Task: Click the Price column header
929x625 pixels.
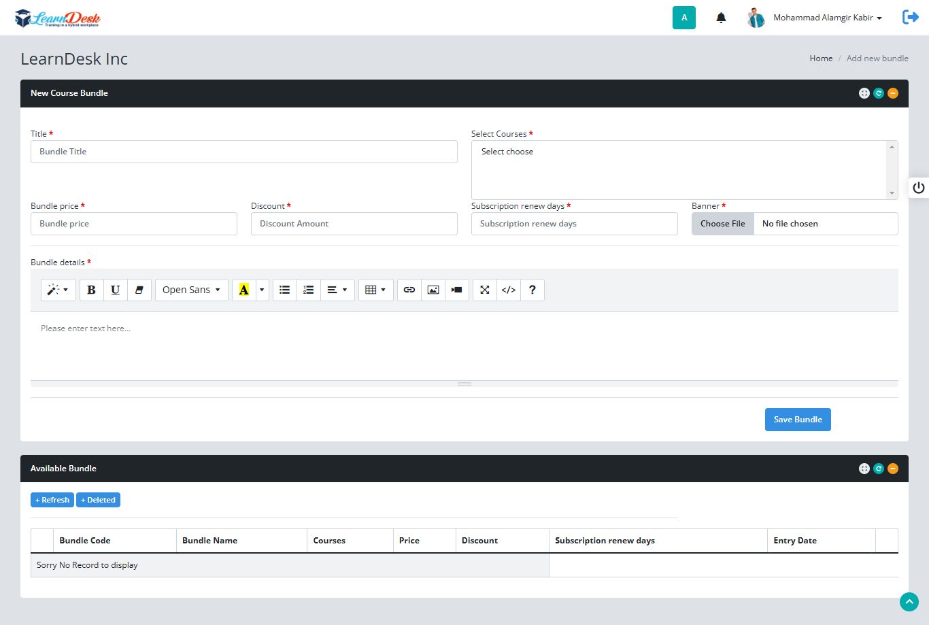Action: (424, 541)
